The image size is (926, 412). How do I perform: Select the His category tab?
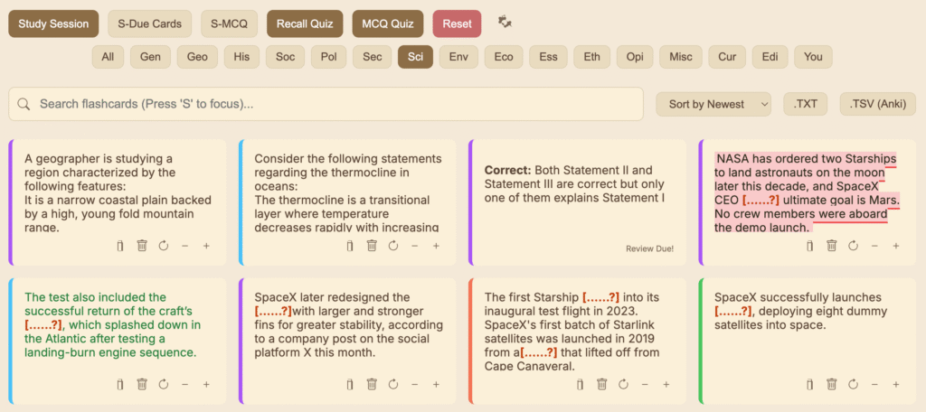pyautogui.click(x=241, y=57)
